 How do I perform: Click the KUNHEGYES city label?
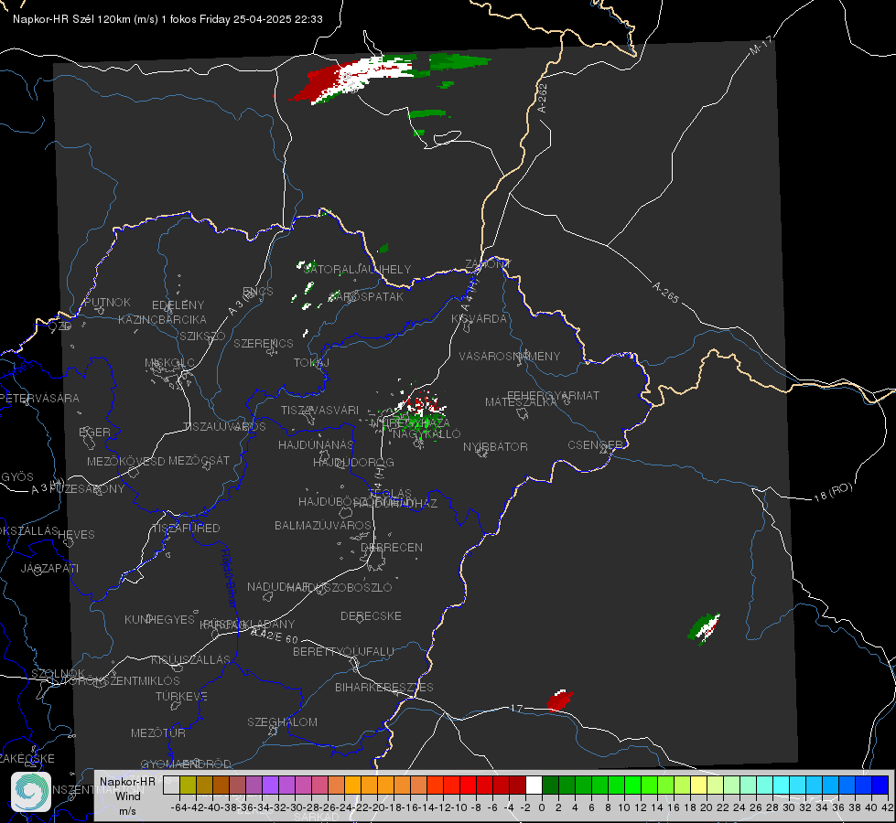click(x=159, y=620)
